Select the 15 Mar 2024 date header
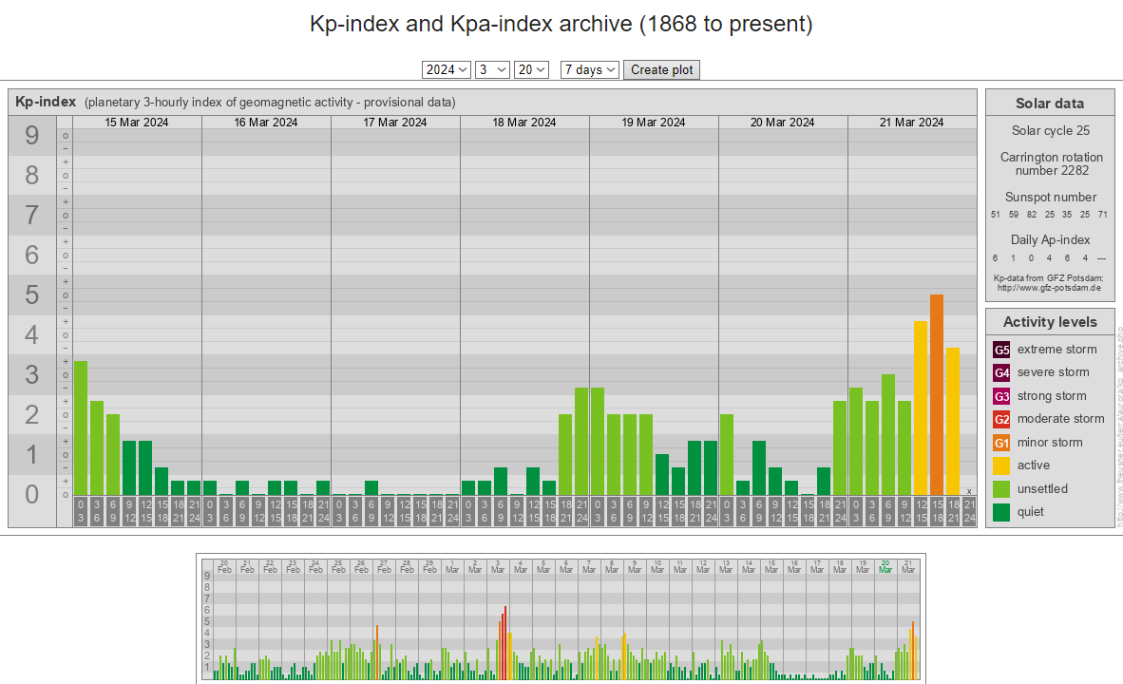This screenshot has height=684, width=1123. (x=137, y=123)
